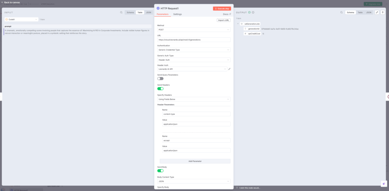Pin the output data with pin icon
389x191 pixels.
[382, 13]
